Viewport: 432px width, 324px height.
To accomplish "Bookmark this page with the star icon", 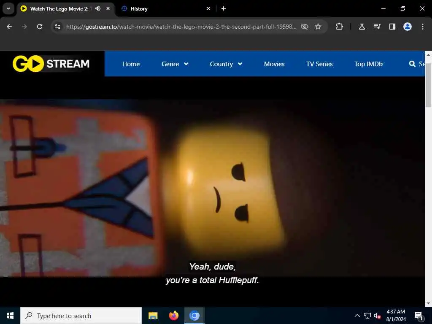I will pyautogui.click(x=318, y=27).
